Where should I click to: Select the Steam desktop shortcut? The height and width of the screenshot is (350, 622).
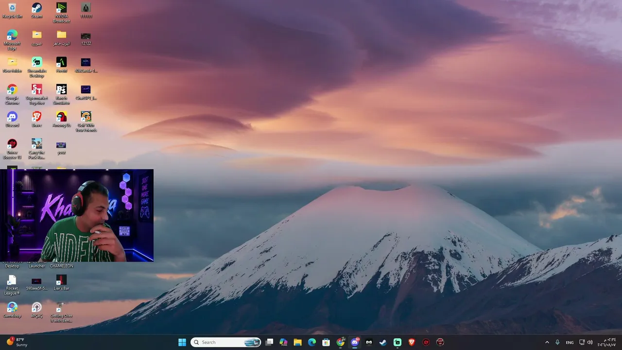(36, 11)
